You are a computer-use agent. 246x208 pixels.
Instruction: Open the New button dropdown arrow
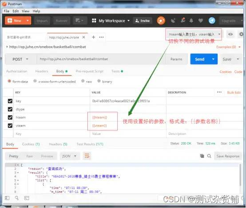(28, 20)
